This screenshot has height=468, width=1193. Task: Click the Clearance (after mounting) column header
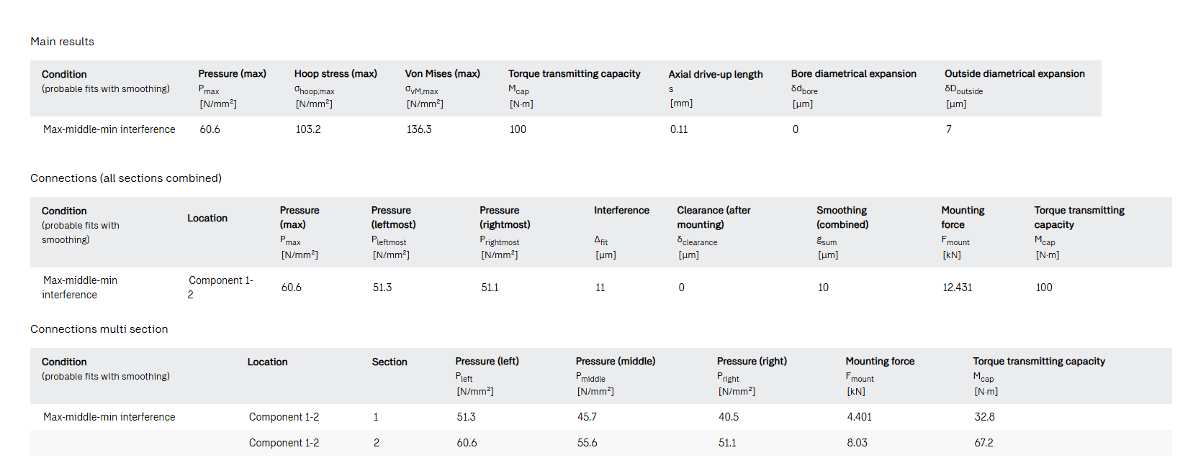coord(713,217)
